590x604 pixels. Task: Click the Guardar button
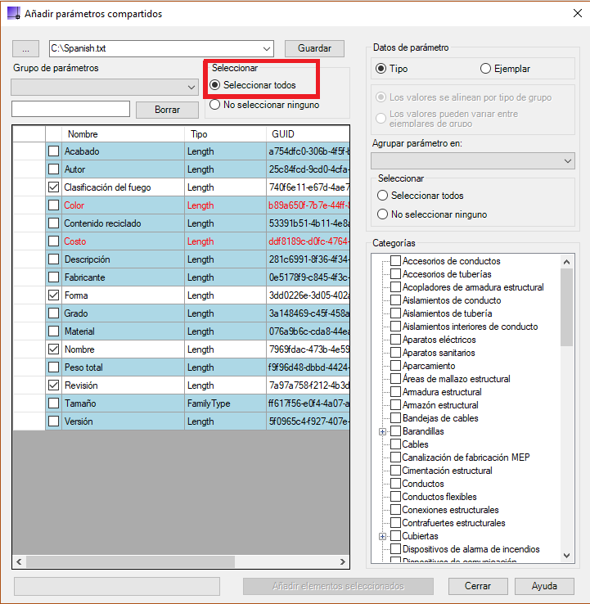coord(314,48)
